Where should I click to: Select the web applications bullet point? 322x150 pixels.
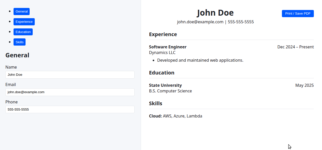tap(200, 60)
